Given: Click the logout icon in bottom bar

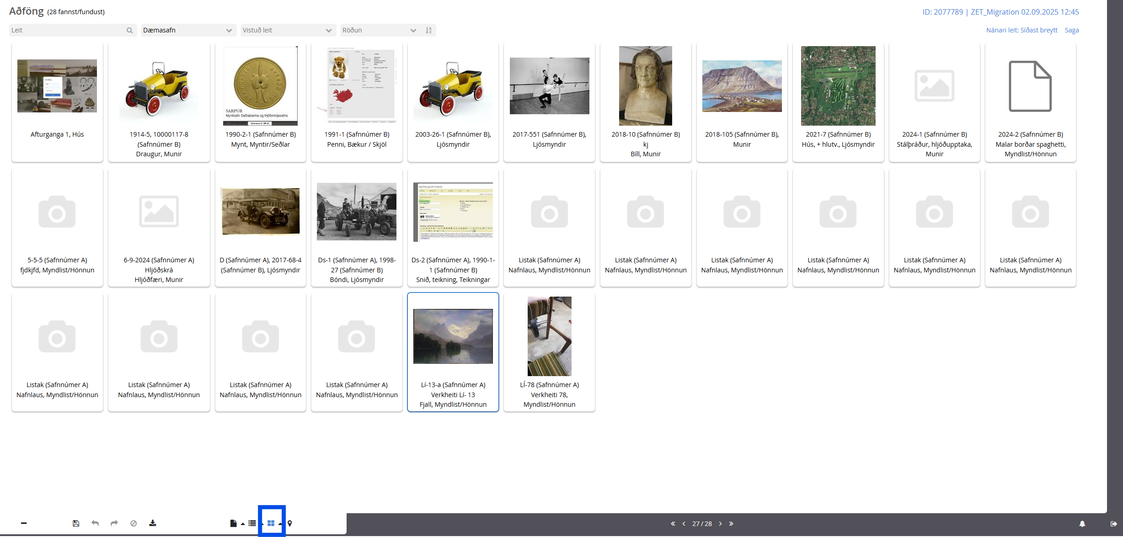Looking at the screenshot, I should point(1113,524).
